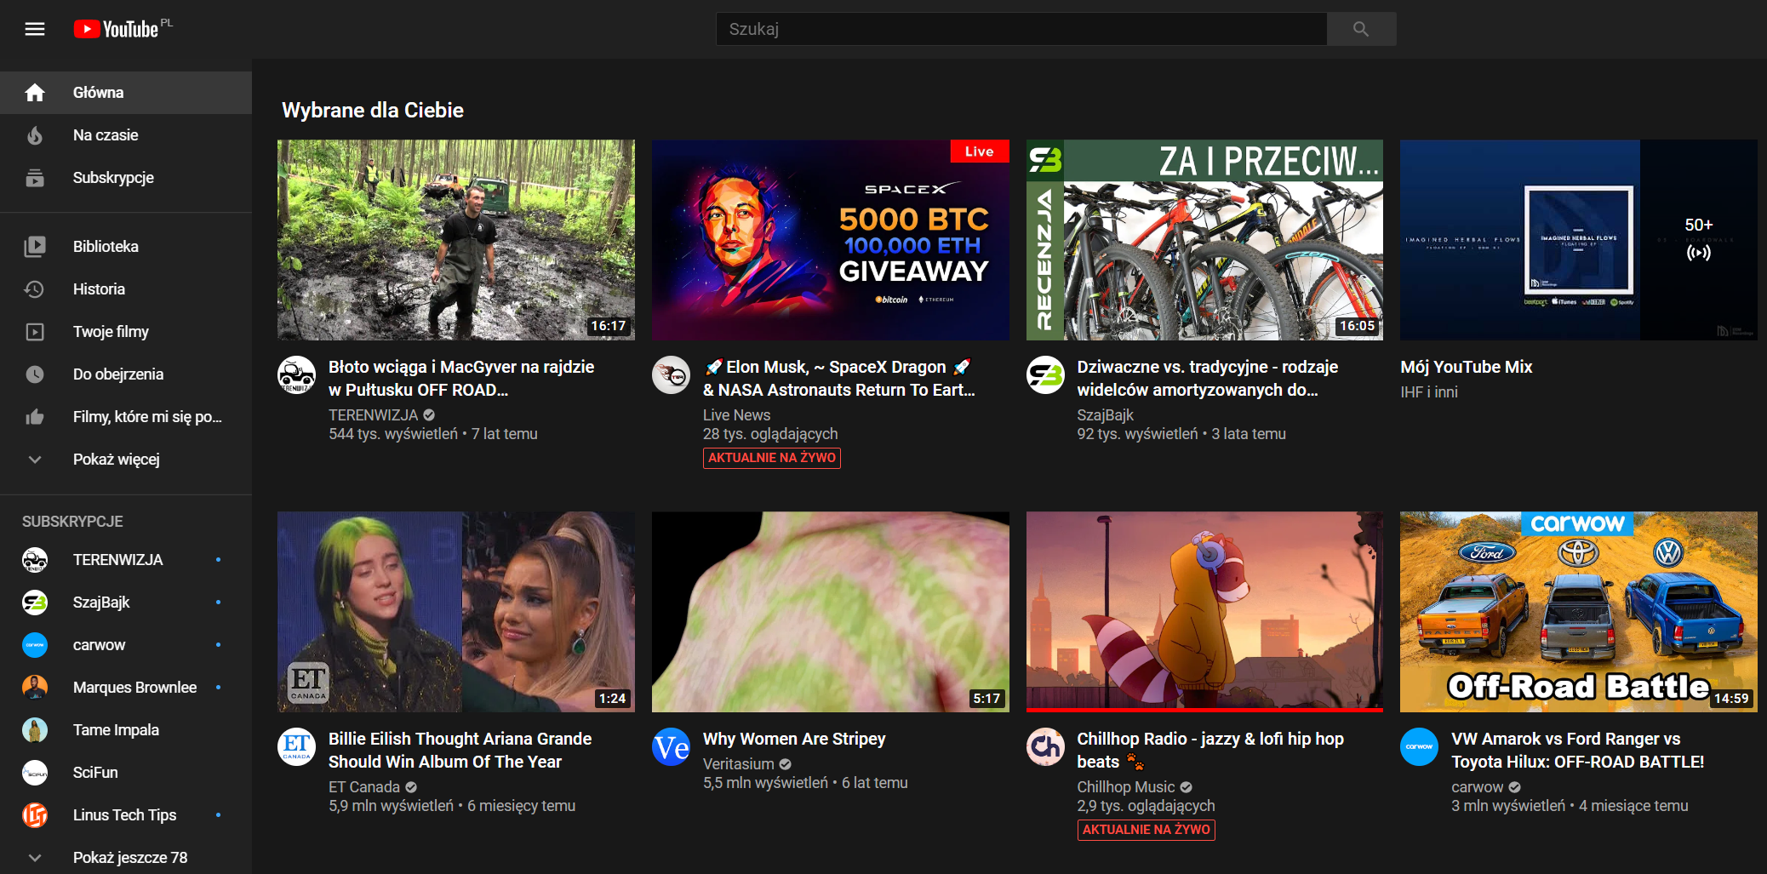Click Veritasium avatar beside Stripey video
The height and width of the screenshot is (874, 1767).
pyautogui.click(x=671, y=746)
